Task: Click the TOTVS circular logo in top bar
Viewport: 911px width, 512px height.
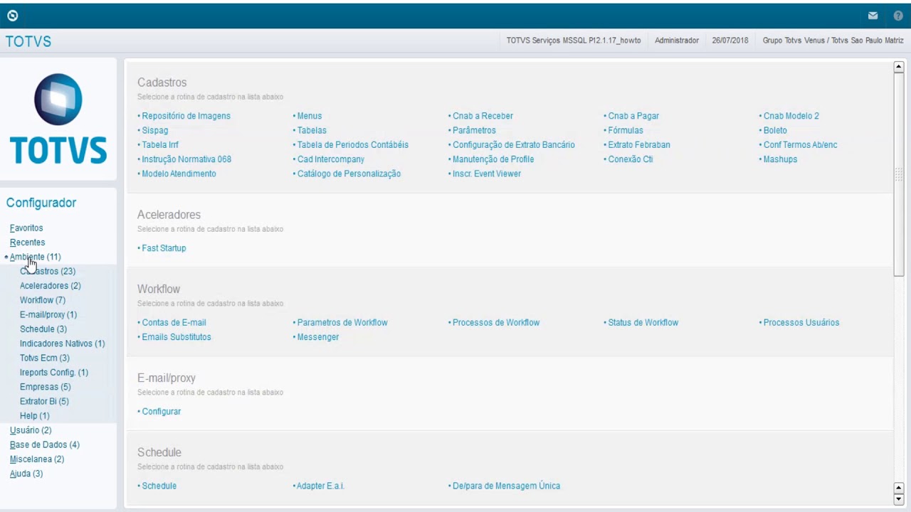Action: [x=12, y=16]
